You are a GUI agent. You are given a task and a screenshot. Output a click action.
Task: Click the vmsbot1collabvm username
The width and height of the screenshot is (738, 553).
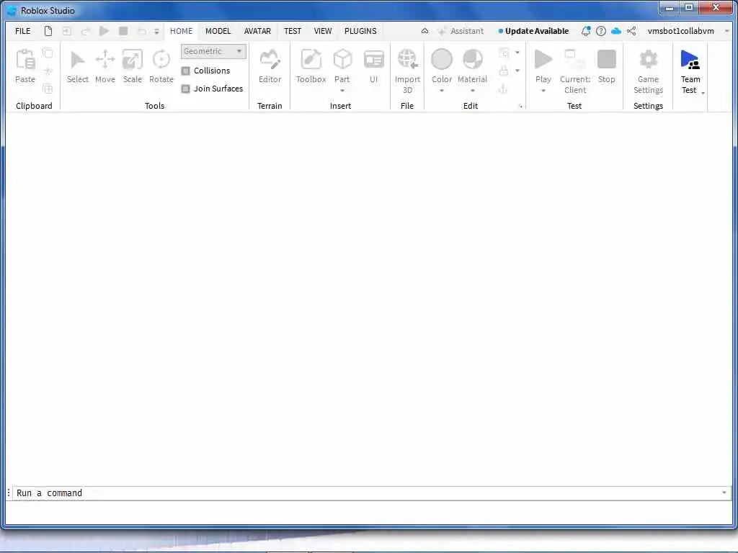(680, 31)
